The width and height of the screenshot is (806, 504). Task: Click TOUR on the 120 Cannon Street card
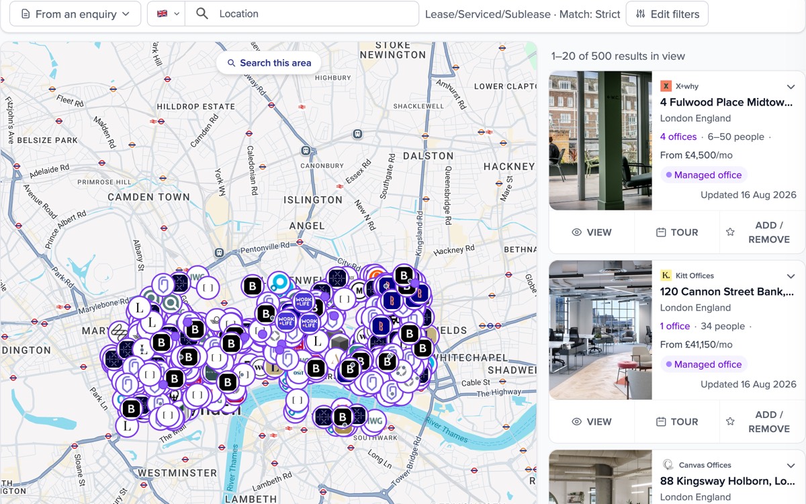point(677,422)
